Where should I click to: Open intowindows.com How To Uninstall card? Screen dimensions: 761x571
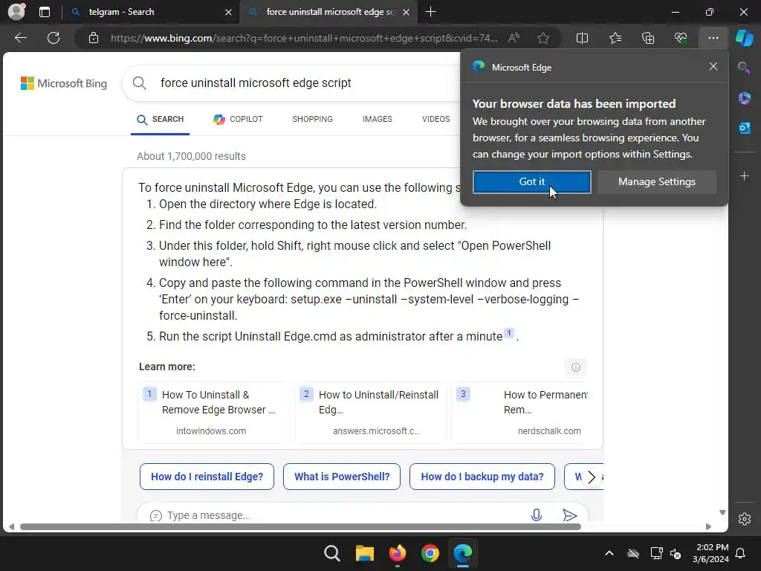click(x=213, y=412)
